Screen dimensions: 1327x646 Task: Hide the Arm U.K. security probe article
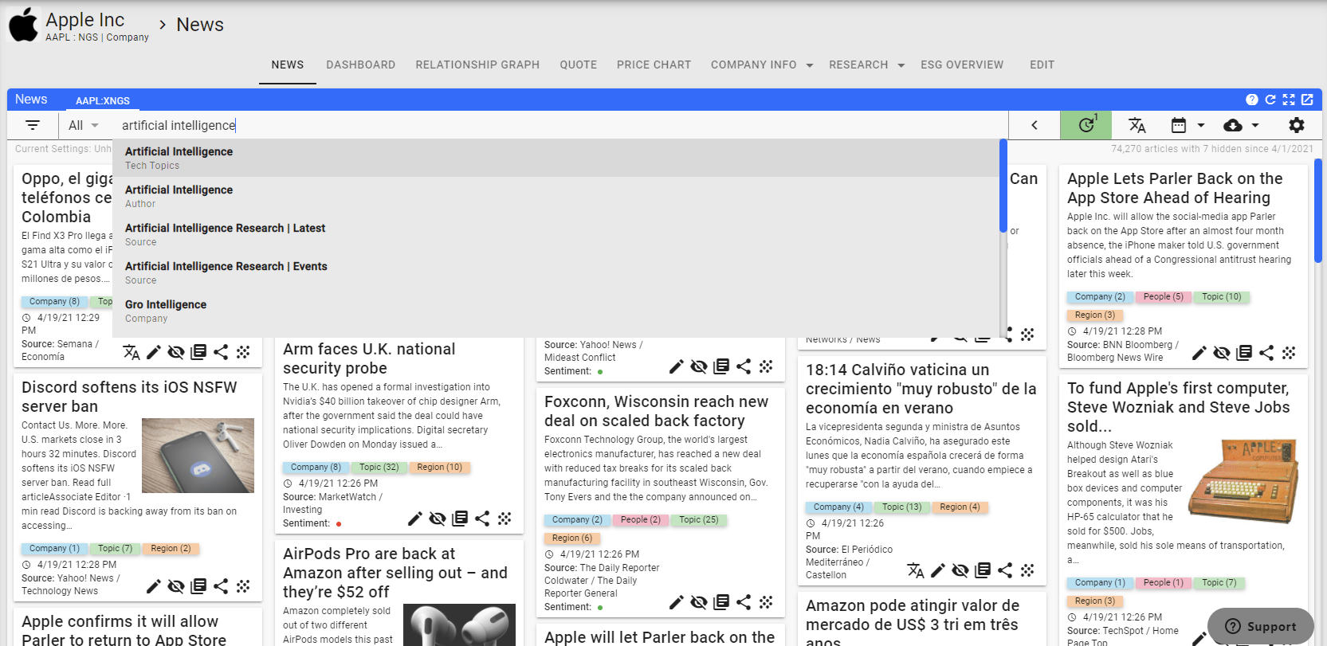(438, 519)
